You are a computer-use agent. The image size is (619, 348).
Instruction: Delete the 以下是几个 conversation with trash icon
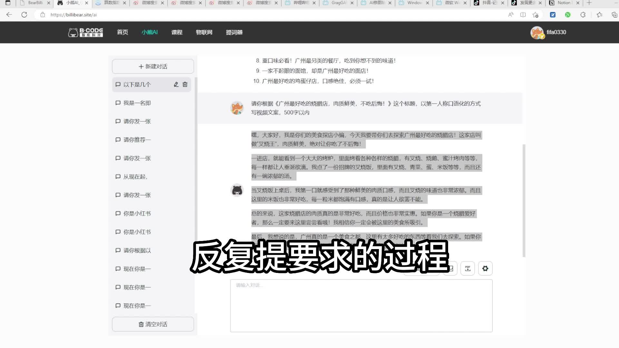coord(185,84)
